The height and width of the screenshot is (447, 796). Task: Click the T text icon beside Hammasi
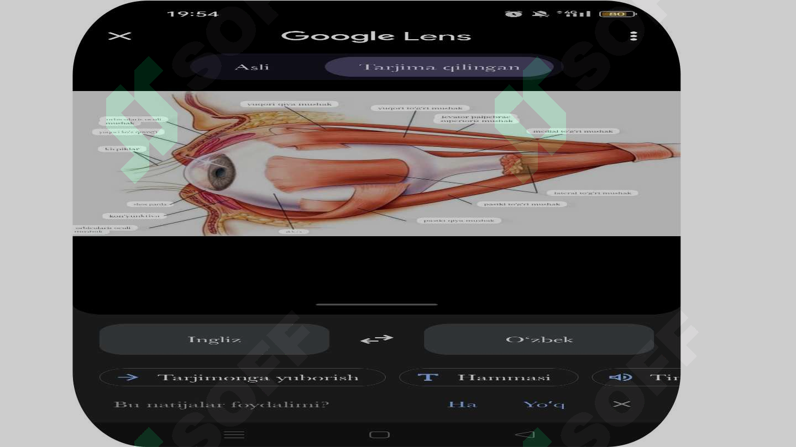click(427, 377)
